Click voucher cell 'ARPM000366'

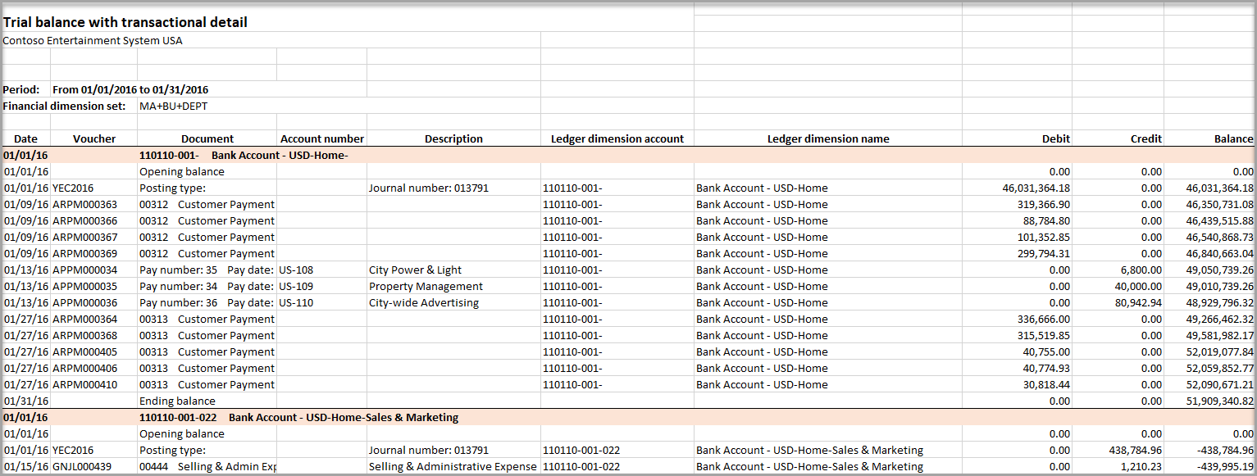[x=84, y=220]
